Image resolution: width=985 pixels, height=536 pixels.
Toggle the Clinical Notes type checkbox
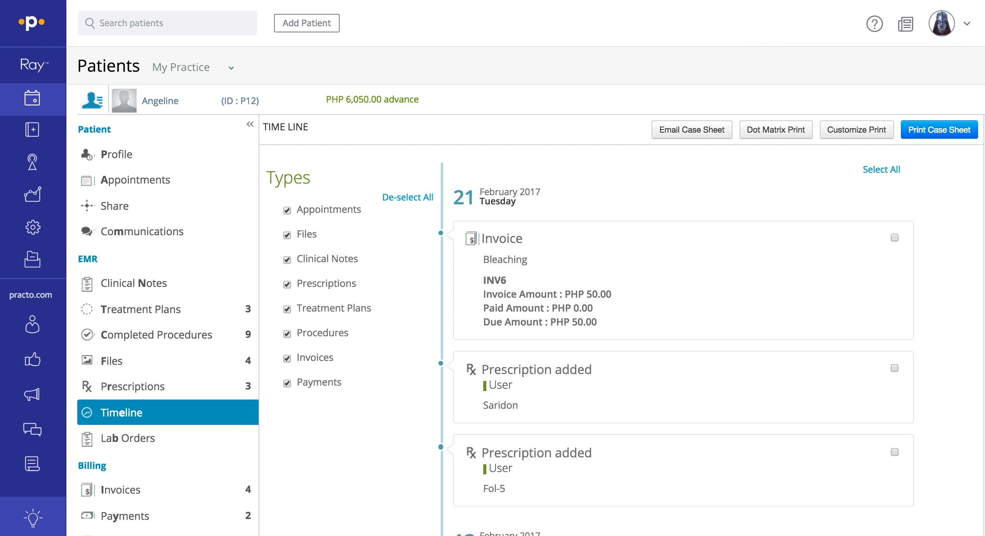pyautogui.click(x=287, y=260)
